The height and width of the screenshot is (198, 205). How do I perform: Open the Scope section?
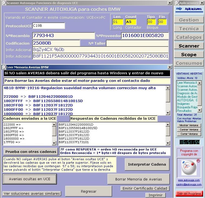[189, 55]
